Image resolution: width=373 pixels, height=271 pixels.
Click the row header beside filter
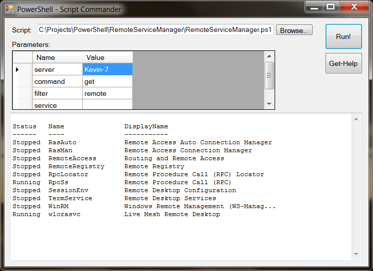(x=22, y=93)
